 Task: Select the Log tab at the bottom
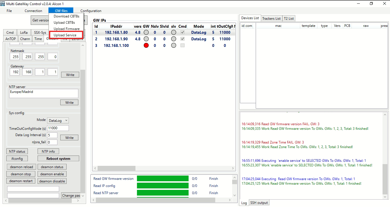[x=244, y=203]
